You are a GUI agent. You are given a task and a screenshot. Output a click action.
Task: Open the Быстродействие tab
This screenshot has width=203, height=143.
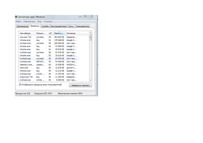pos(59,26)
